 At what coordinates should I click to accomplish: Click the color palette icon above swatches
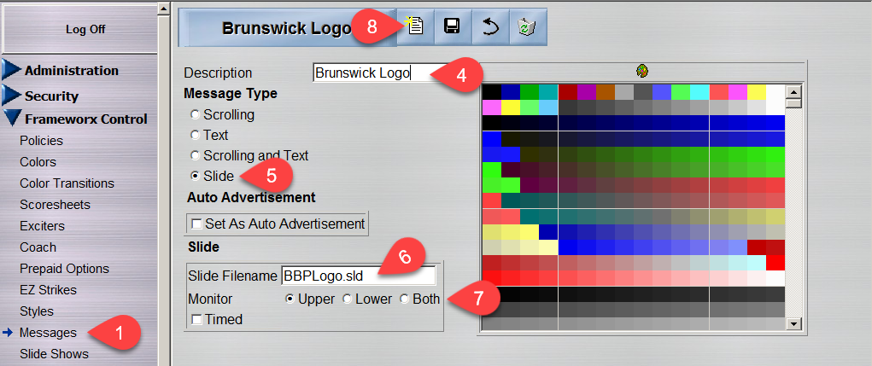click(642, 71)
